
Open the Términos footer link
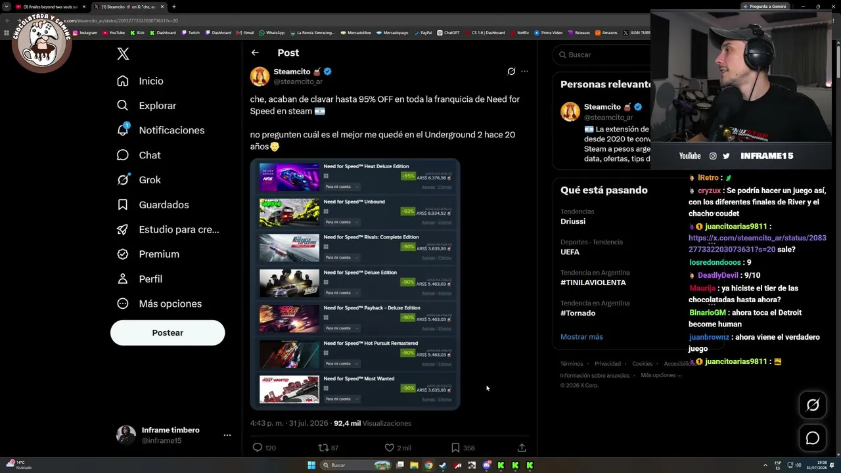tap(572, 364)
